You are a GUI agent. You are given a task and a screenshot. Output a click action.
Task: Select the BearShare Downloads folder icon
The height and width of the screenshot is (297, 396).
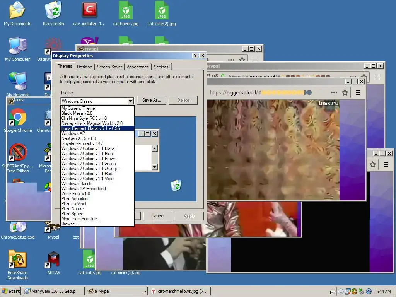click(x=17, y=265)
